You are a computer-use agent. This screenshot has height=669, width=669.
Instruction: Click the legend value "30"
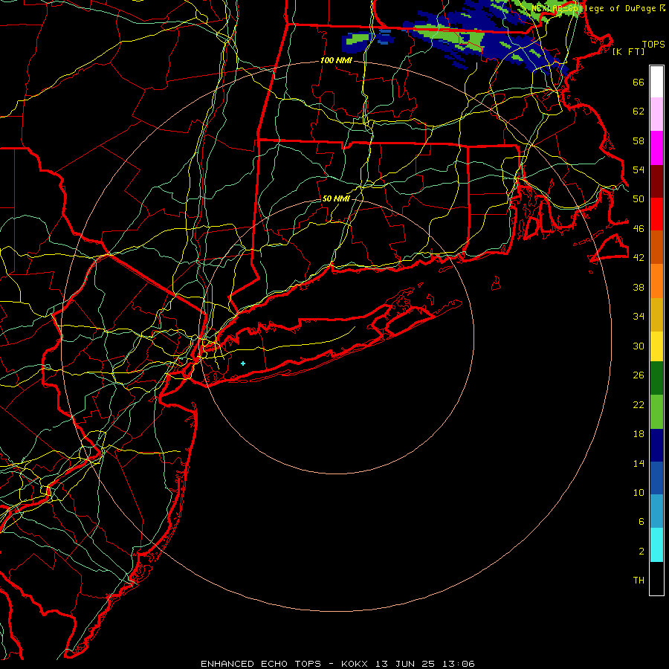click(x=639, y=346)
